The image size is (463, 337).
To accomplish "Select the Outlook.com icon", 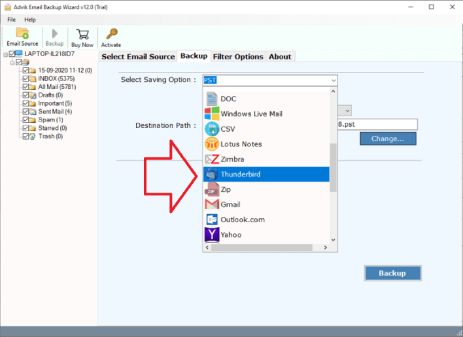I will (212, 219).
